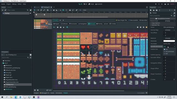Collapse the res:// folder in FileSystem
Viewport: 177px width, 99px height.
(x=2, y=63)
